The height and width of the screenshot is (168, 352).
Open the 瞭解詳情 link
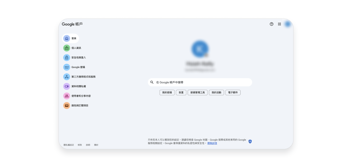(x=212, y=143)
